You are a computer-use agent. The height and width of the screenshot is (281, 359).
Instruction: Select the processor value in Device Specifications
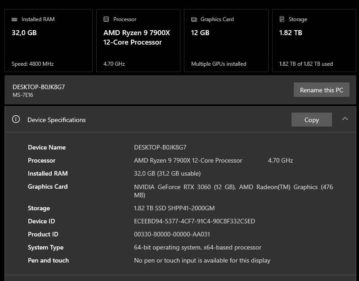(188, 160)
